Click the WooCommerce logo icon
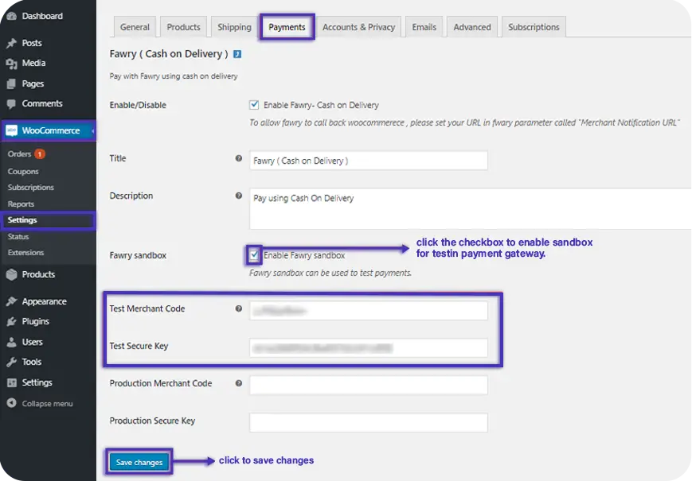The image size is (692, 481). (11, 131)
